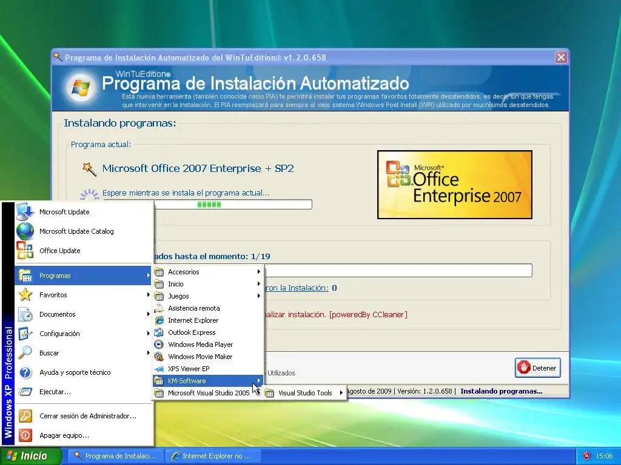Click the XPS Viewer EP icon

click(159, 369)
